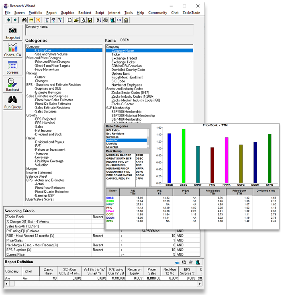
Task: Click the floppy save icon in Report Definition
Action: coord(184,262)
